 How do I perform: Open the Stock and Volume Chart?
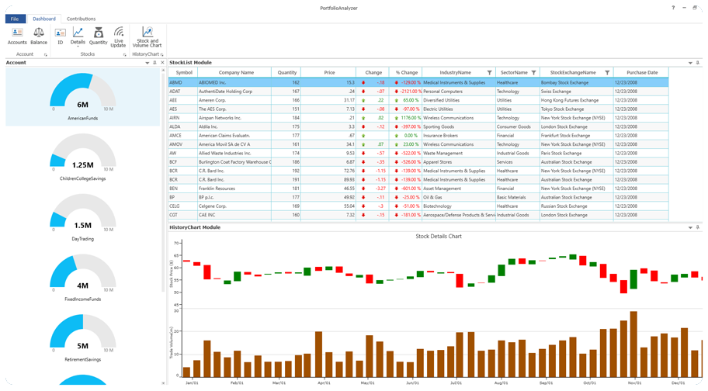(x=147, y=34)
